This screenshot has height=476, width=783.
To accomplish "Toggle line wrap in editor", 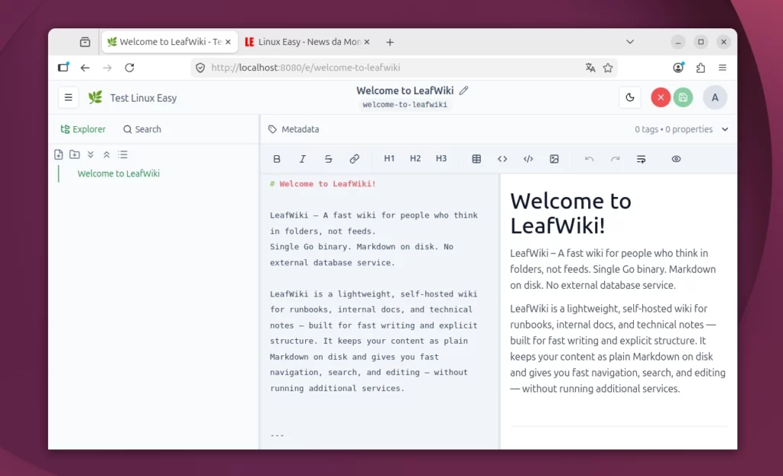I will (x=642, y=159).
